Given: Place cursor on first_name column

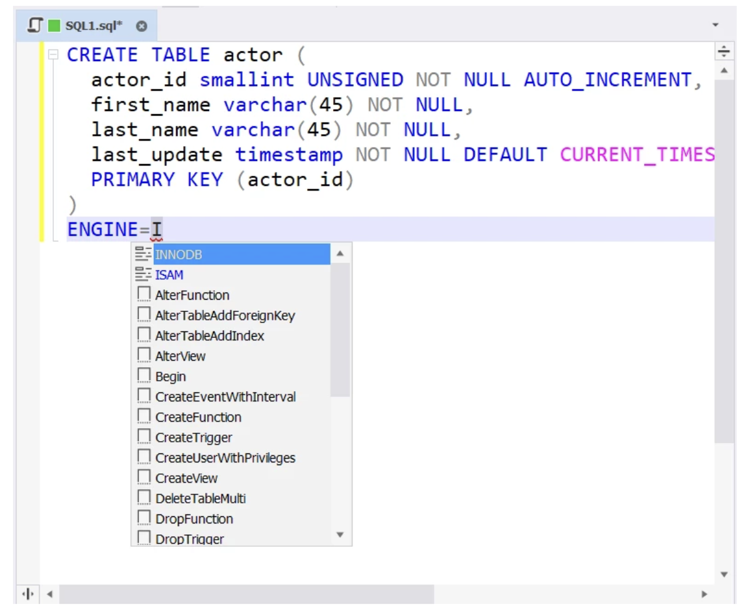Looking at the screenshot, I should coord(151,105).
